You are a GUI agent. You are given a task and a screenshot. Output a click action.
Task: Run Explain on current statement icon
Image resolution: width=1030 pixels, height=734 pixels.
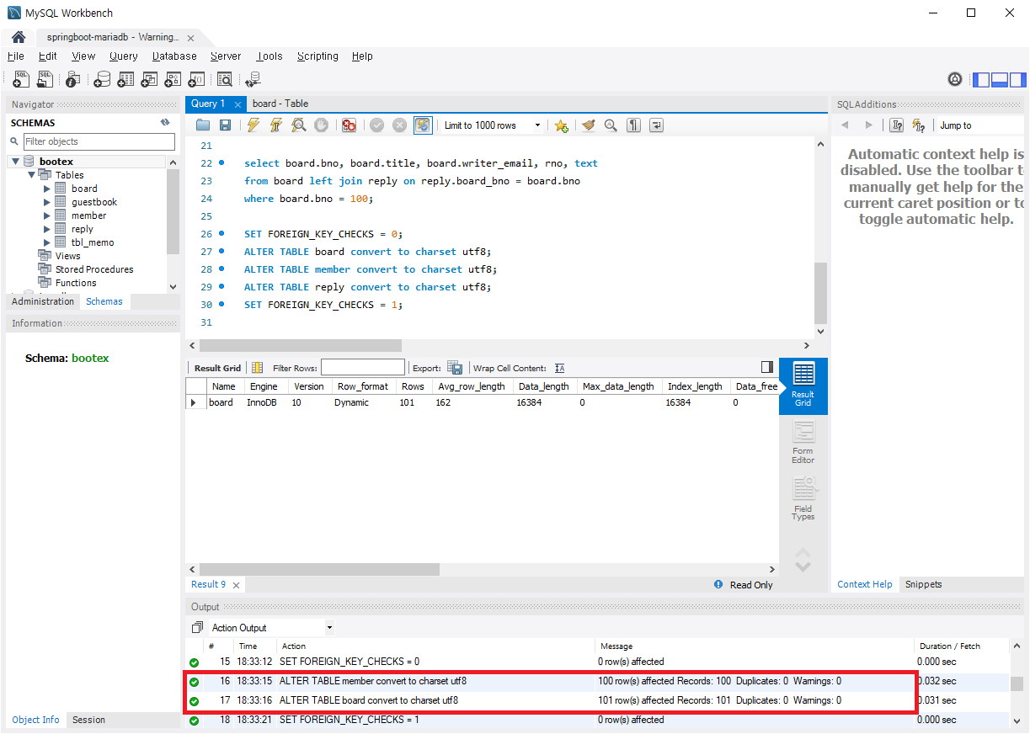(x=298, y=125)
